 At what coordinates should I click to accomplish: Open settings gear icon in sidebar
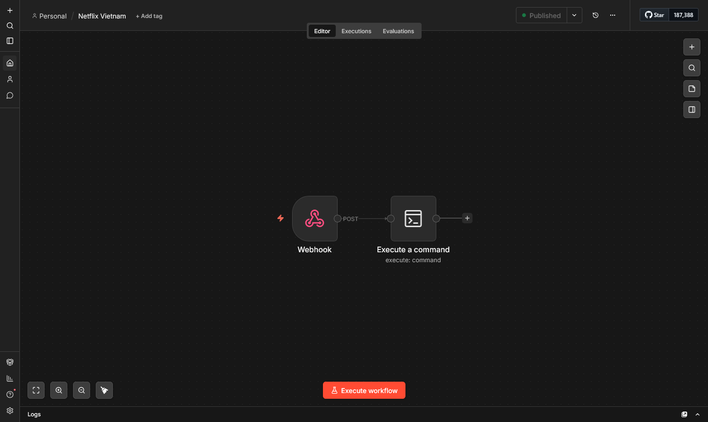[10, 411]
